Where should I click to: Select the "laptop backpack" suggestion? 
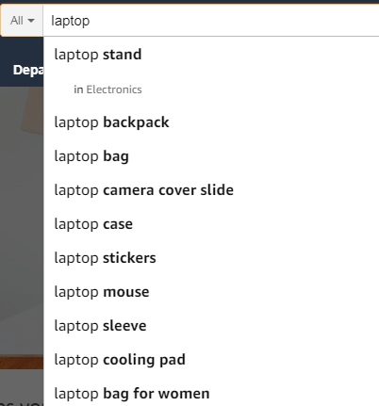point(211,122)
